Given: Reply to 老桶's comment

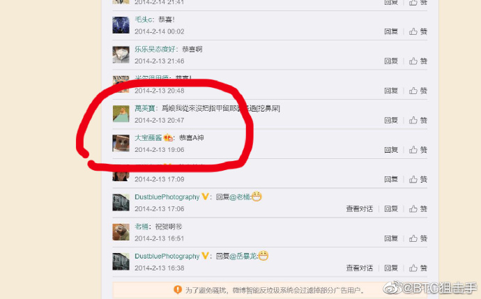Looking at the screenshot, I should pos(391,238).
